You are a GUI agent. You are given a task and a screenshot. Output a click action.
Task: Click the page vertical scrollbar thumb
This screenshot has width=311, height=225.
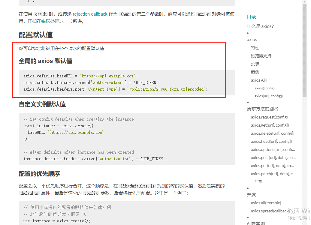(305, 51)
